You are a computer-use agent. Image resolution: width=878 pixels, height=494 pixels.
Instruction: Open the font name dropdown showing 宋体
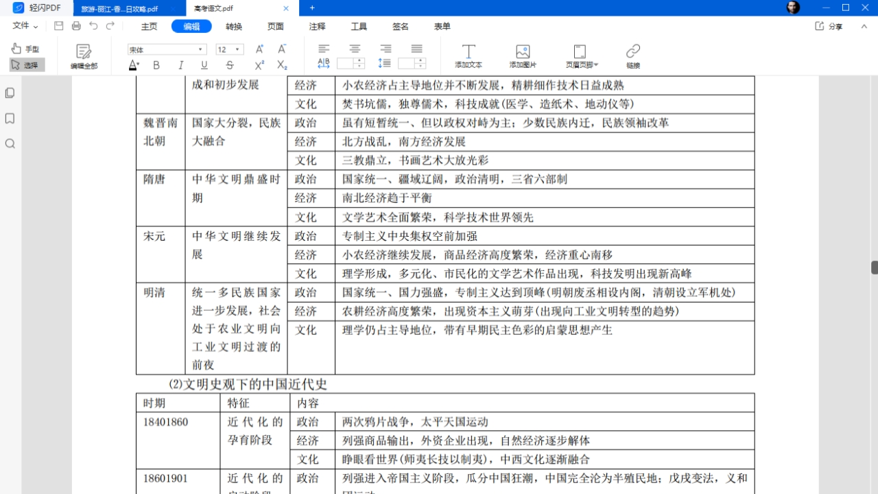coord(167,49)
